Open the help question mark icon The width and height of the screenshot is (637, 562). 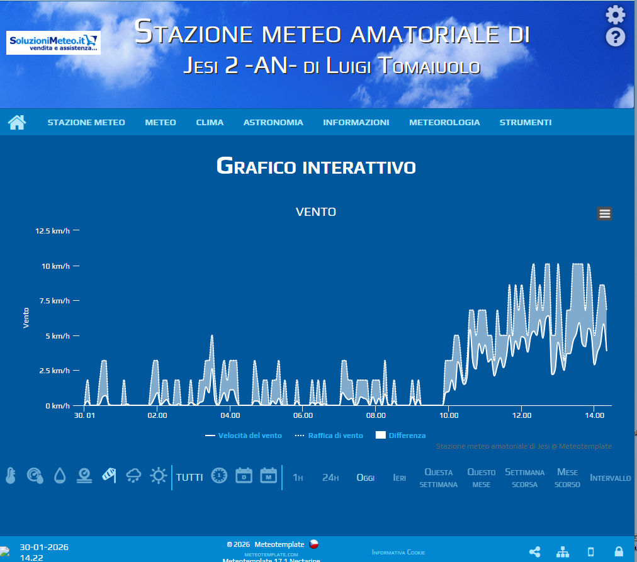(x=615, y=37)
